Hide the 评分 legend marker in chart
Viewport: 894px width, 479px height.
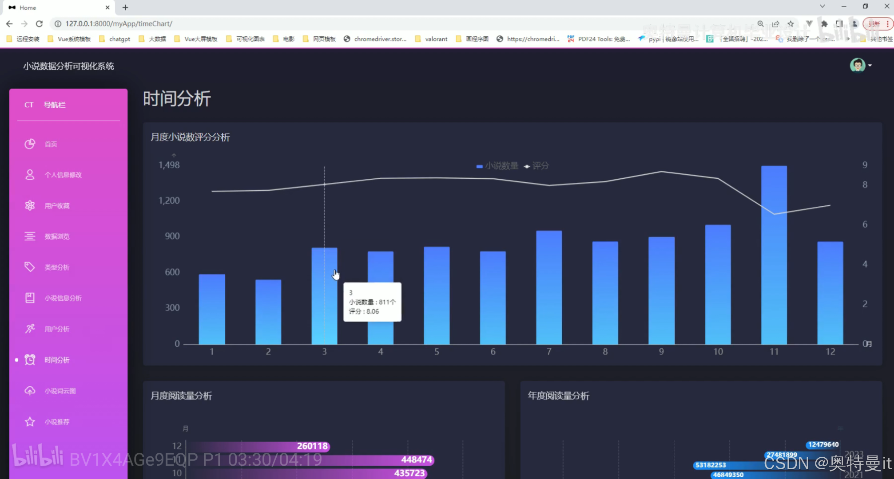[x=527, y=166]
